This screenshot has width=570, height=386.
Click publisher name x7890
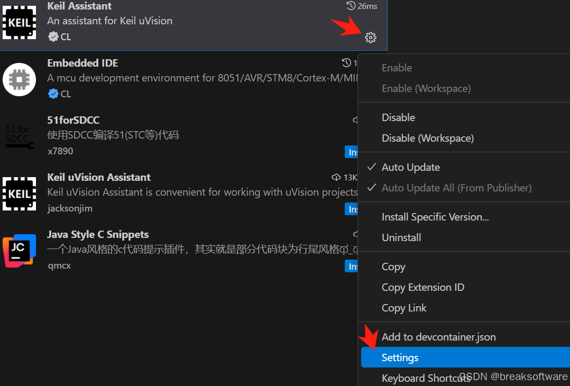coord(60,151)
